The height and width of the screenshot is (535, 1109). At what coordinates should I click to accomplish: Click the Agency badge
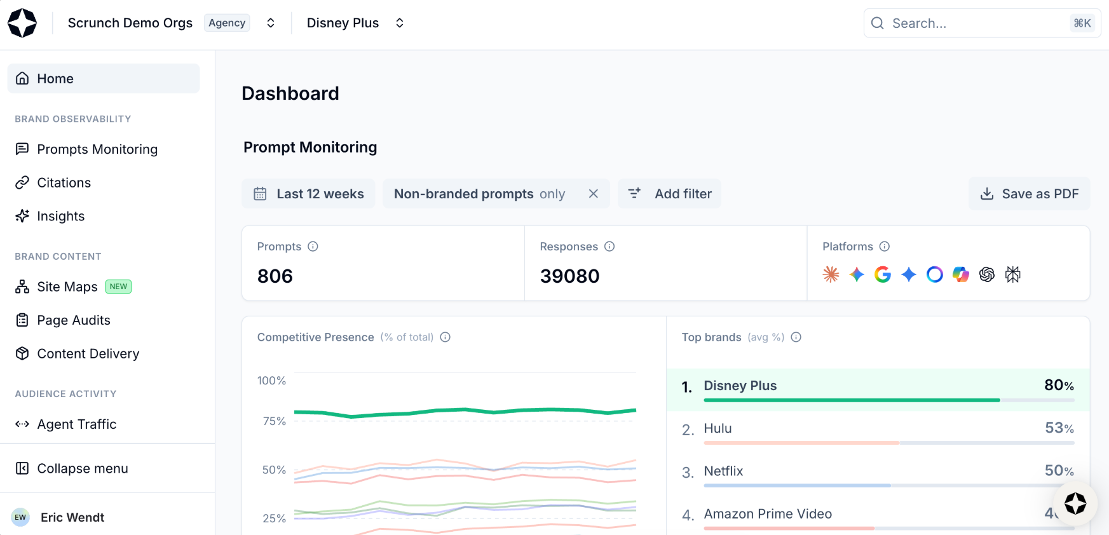point(227,23)
